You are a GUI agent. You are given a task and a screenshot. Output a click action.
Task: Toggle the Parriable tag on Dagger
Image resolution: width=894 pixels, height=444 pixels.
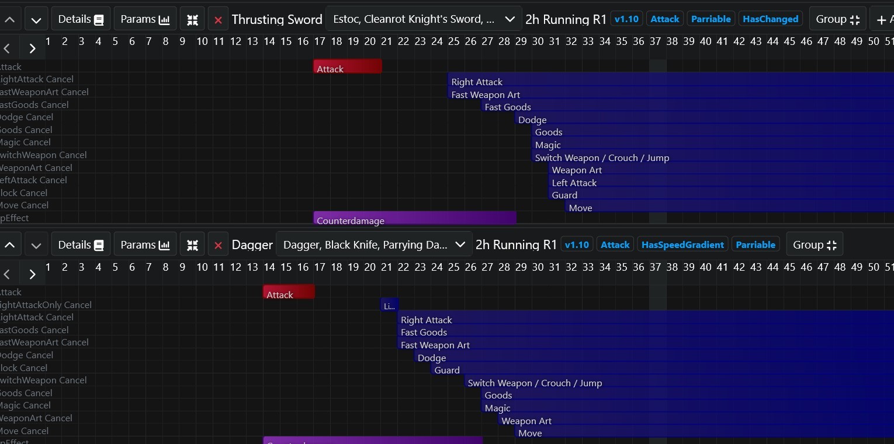tap(756, 245)
